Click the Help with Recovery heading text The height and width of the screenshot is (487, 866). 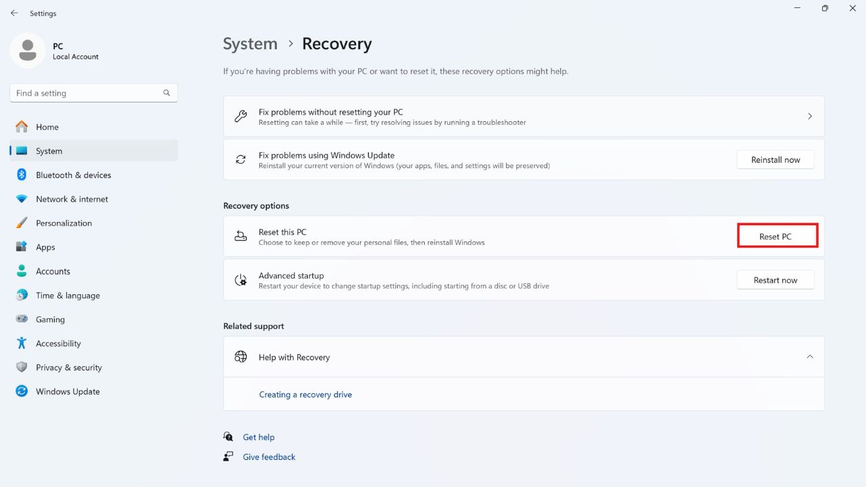(x=294, y=357)
